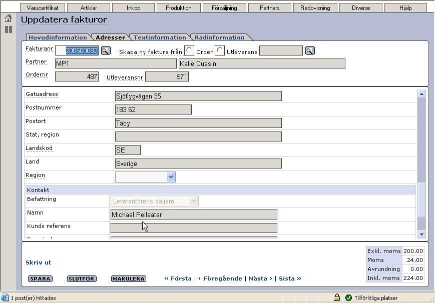Switch to the Textinformation tab

point(160,37)
